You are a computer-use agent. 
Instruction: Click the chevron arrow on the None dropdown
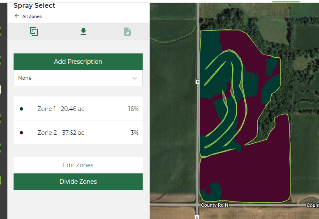click(135, 78)
